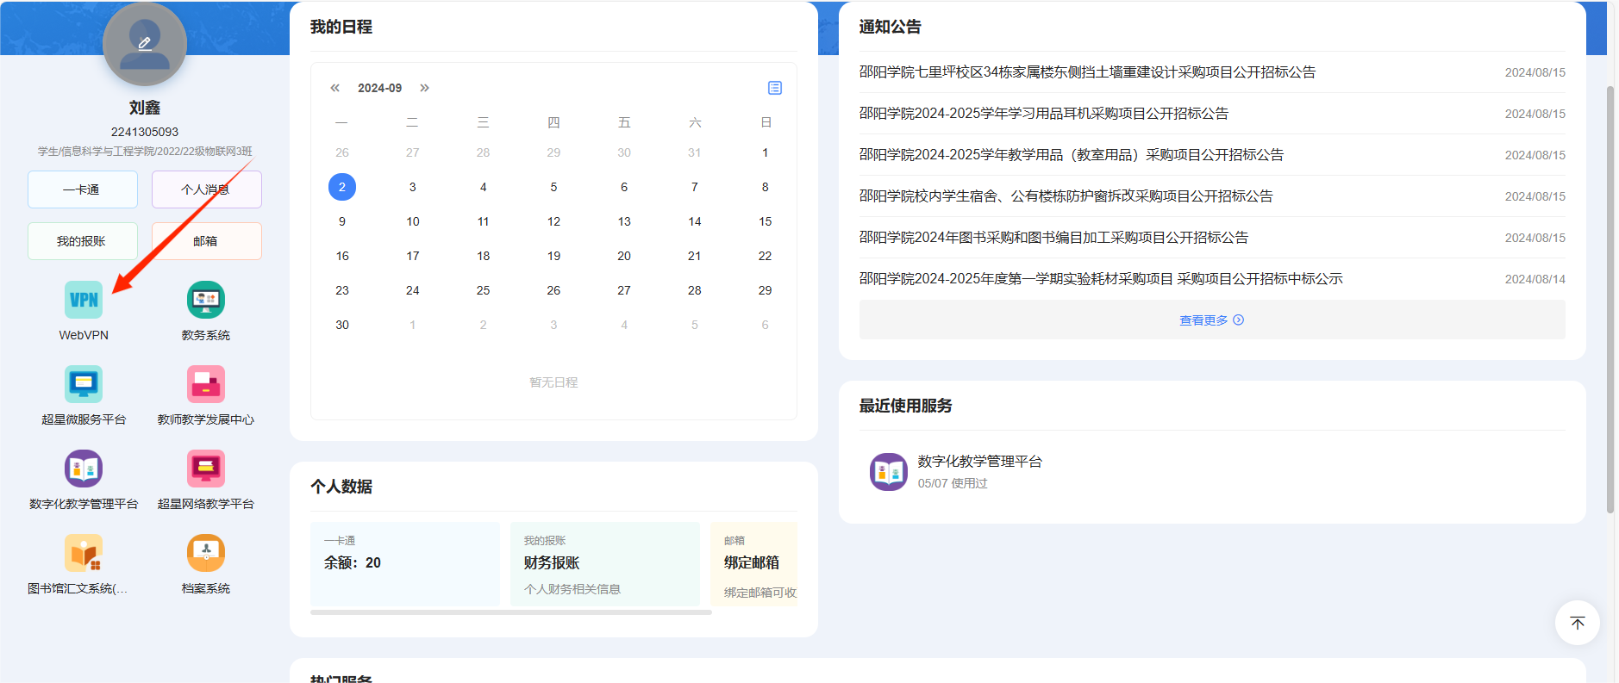1619x683 pixels.
Task: Switch calendar to list view icon
Action: click(775, 88)
